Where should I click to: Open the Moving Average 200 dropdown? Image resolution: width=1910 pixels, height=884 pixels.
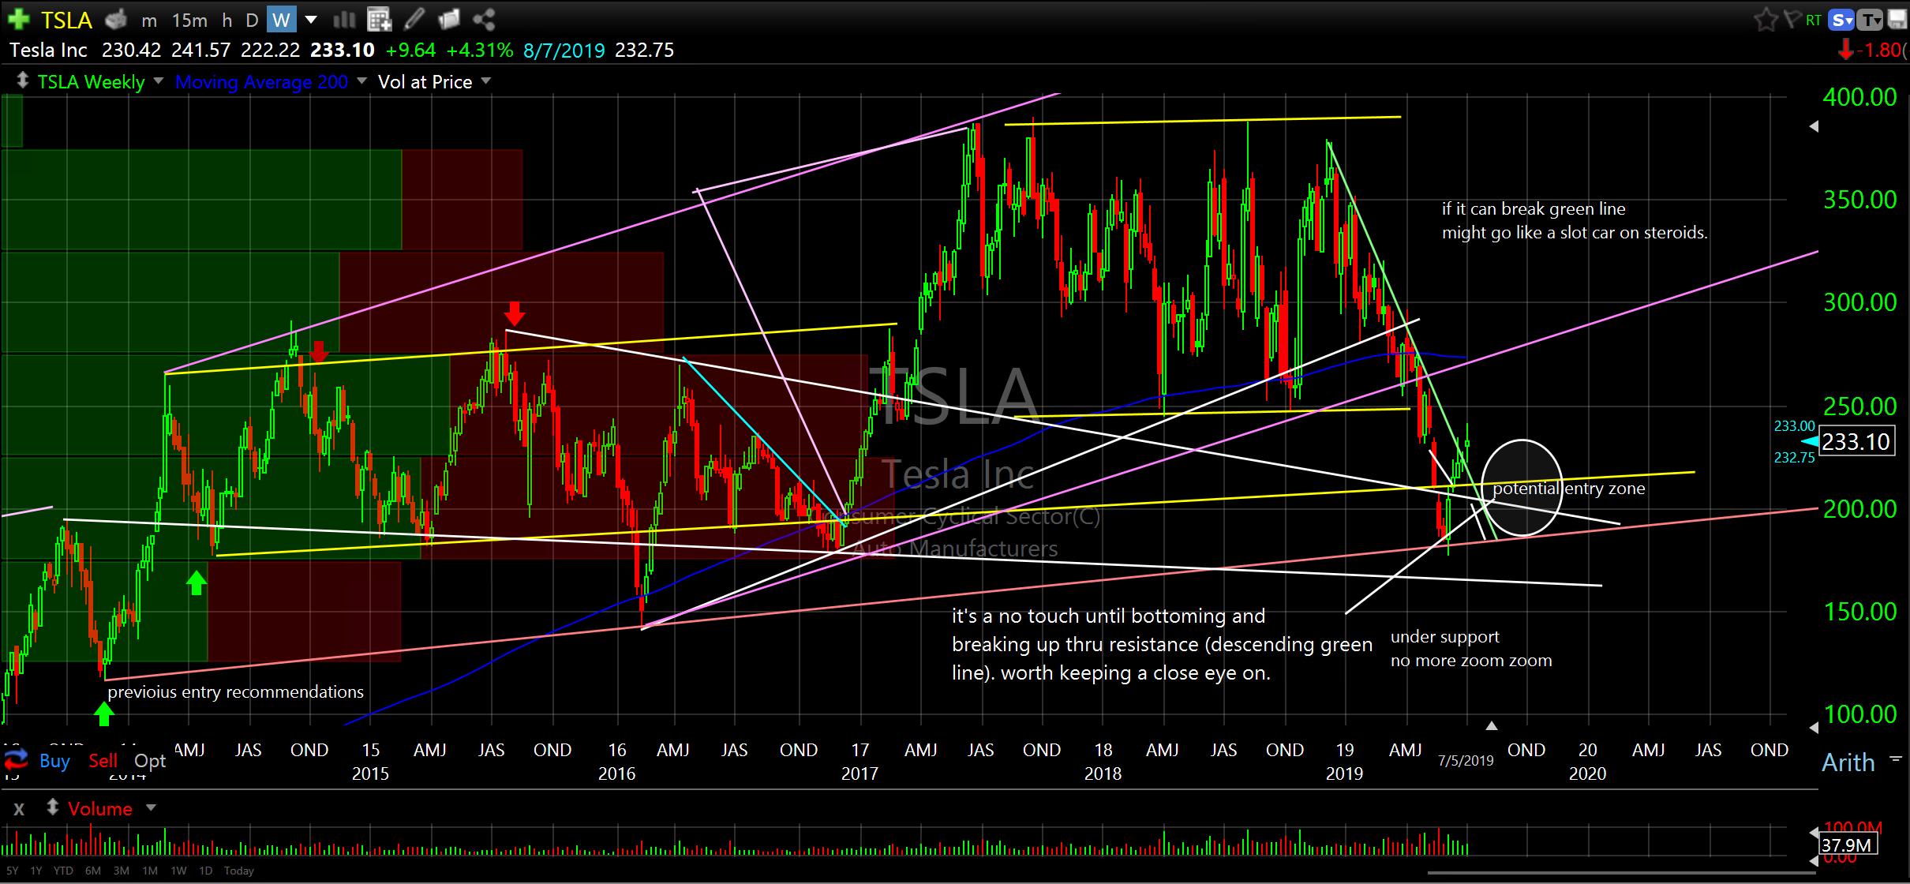pos(362,81)
